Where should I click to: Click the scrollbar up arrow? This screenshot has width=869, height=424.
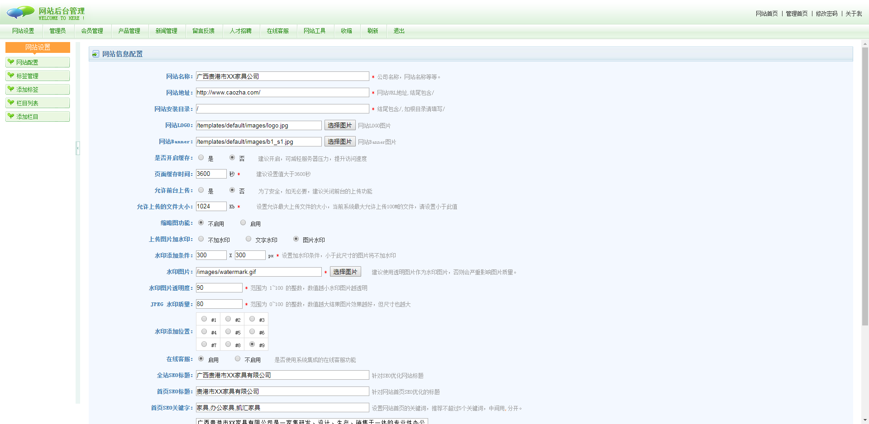coord(865,44)
